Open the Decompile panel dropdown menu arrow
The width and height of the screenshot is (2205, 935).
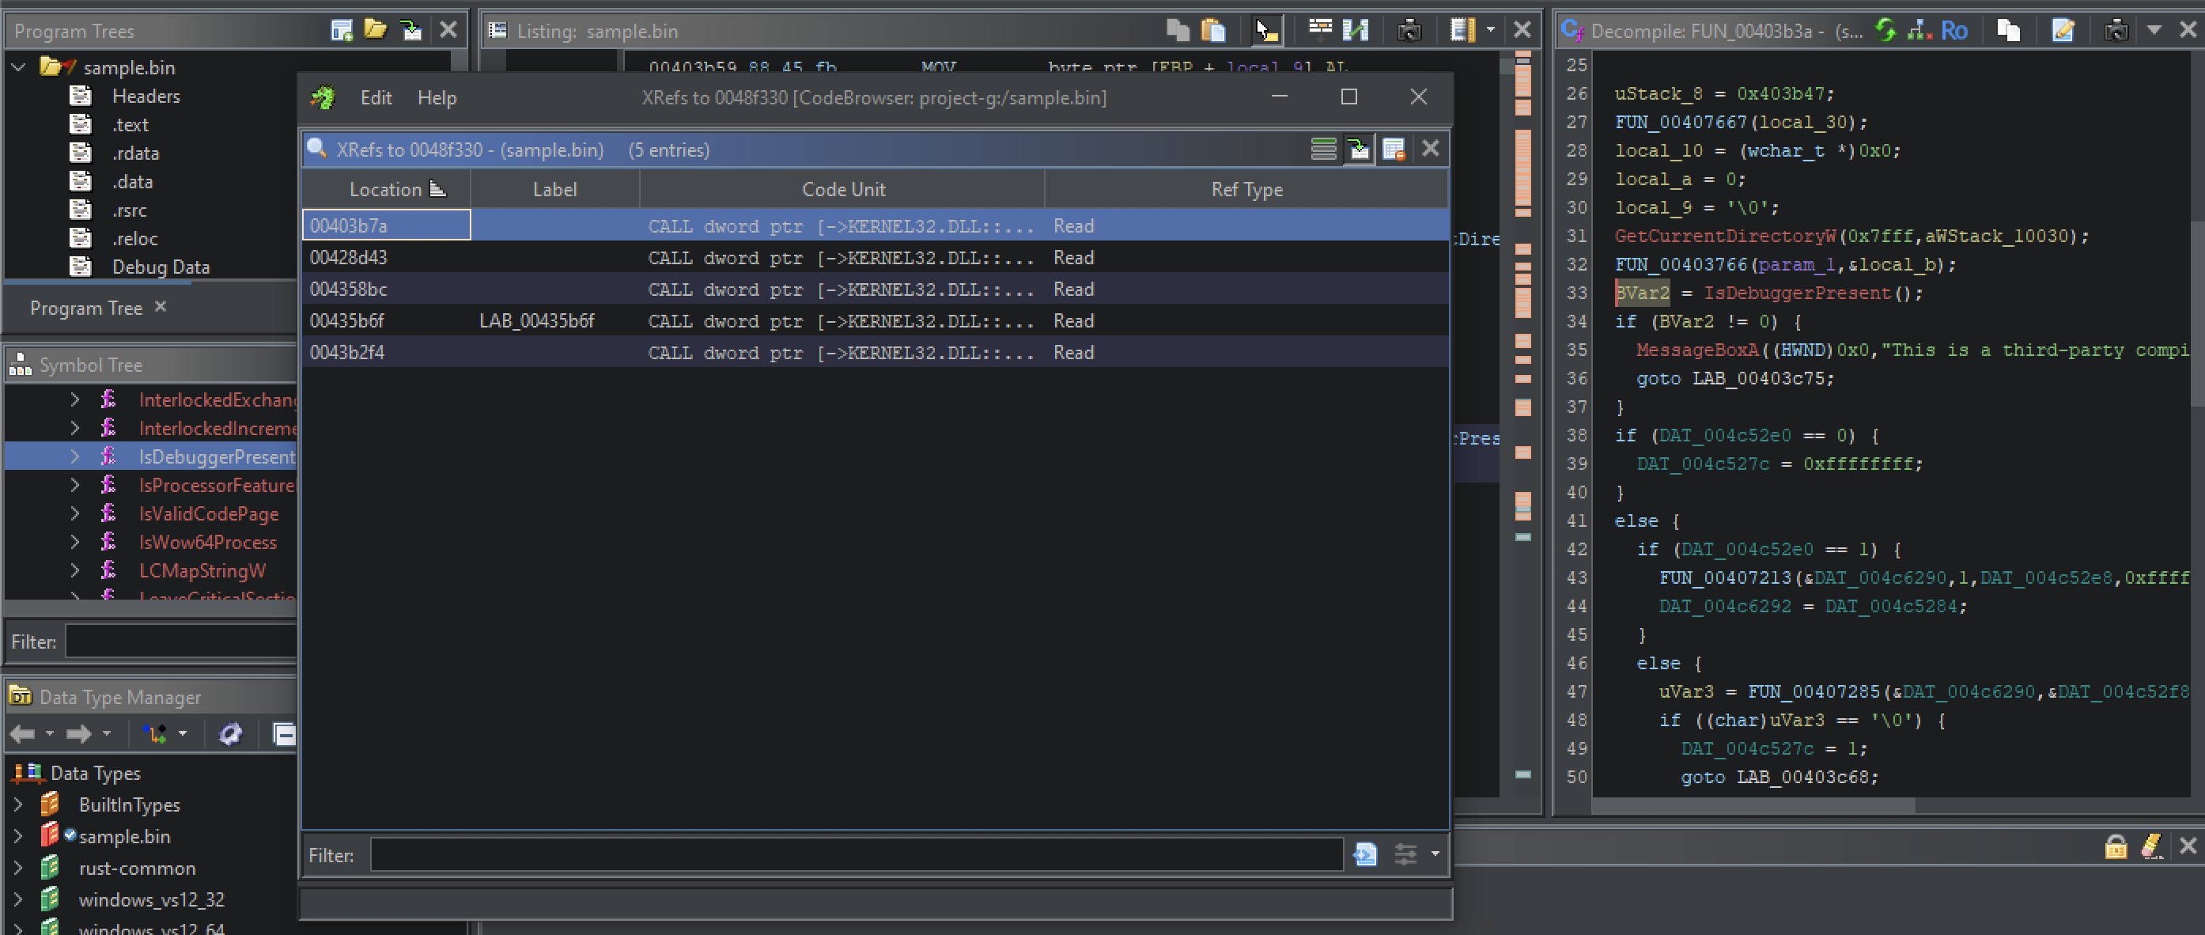2154,31
